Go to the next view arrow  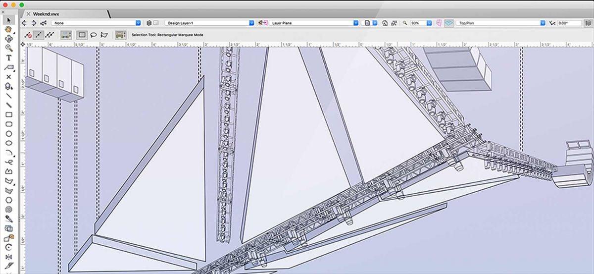34,23
